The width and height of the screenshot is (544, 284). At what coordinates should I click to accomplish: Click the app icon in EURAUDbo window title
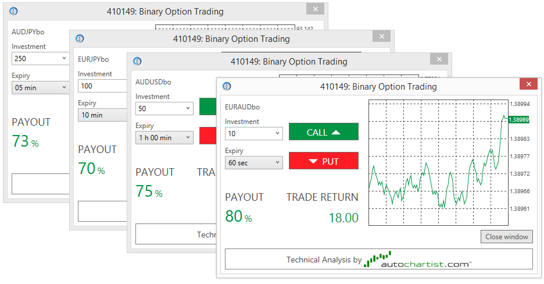coord(227,86)
